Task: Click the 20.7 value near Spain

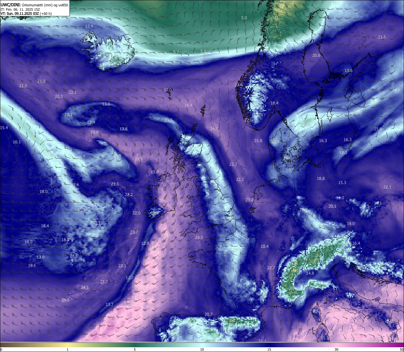Action: click(209, 314)
